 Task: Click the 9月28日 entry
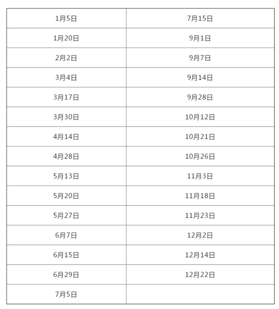(x=200, y=97)
